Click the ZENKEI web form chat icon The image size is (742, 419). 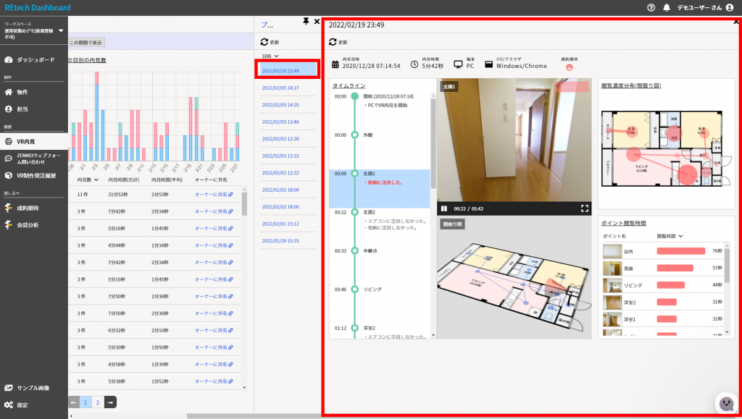9,158
